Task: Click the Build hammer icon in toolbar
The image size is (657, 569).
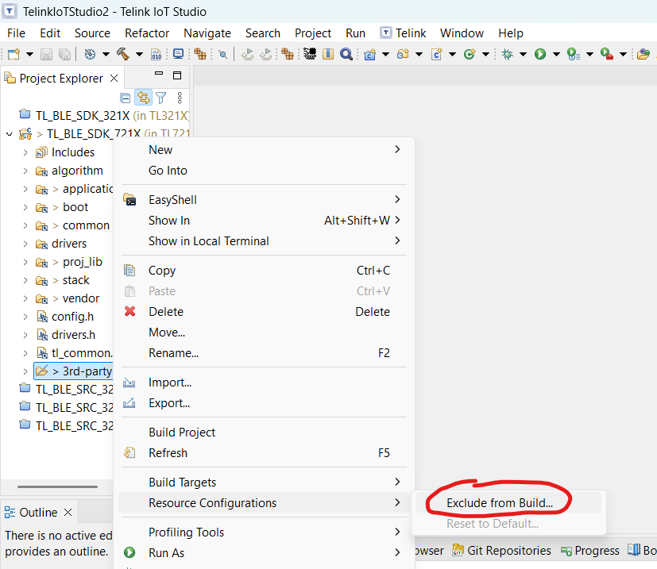Action: click(123, 54)
